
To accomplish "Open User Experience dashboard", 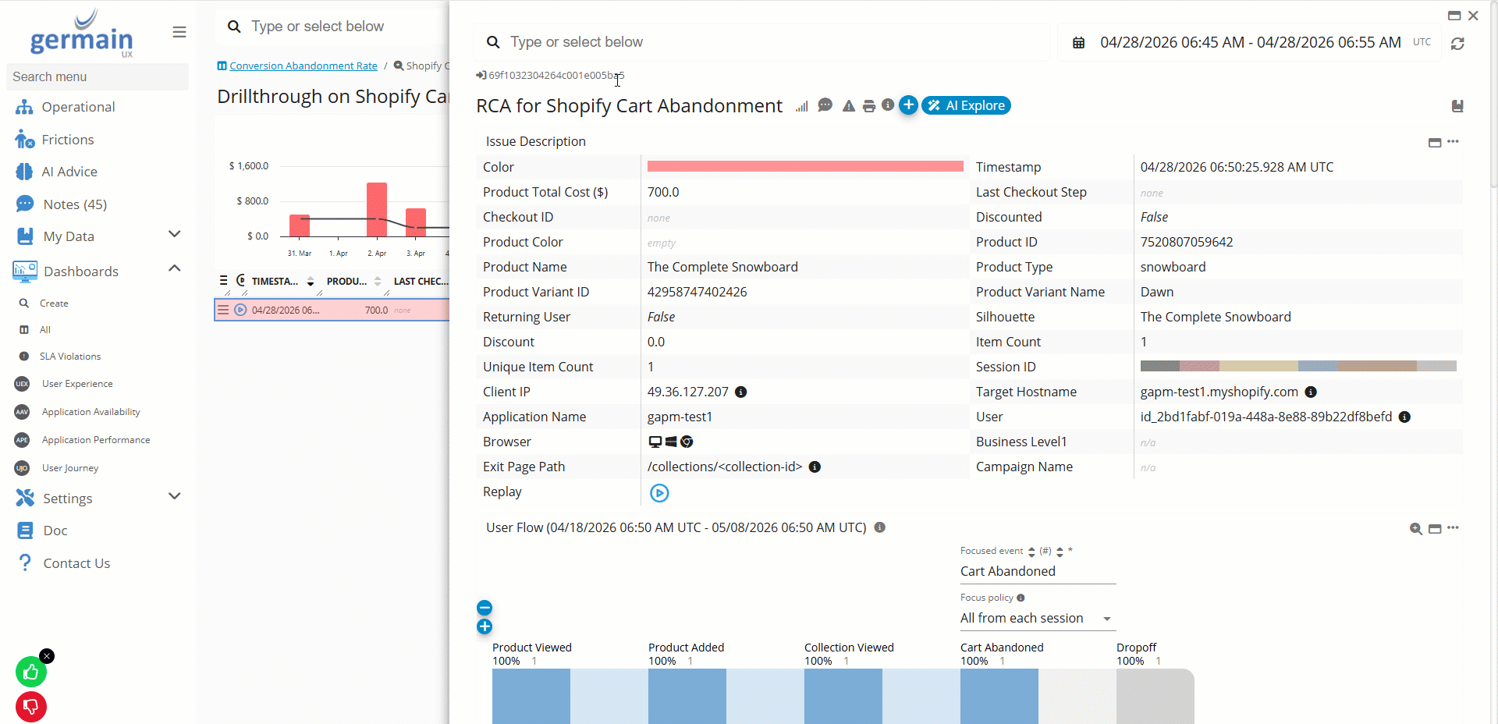I will pyautogui.click(x=77, y=384).
